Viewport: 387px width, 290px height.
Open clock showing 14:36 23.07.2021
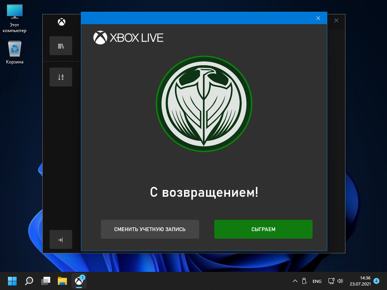(360, 281)
